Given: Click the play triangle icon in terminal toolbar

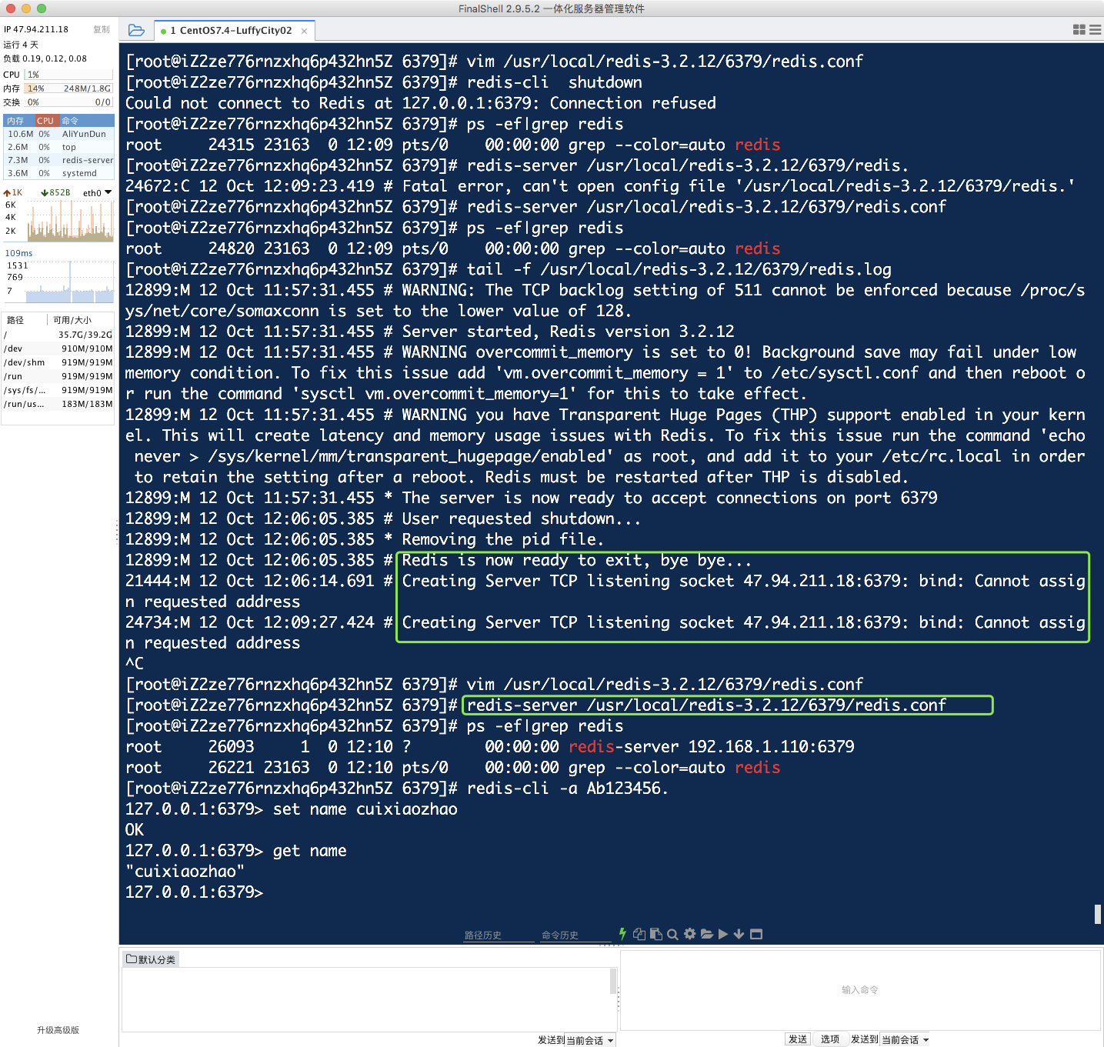Looking at the screenshot, I should (723, 934).
